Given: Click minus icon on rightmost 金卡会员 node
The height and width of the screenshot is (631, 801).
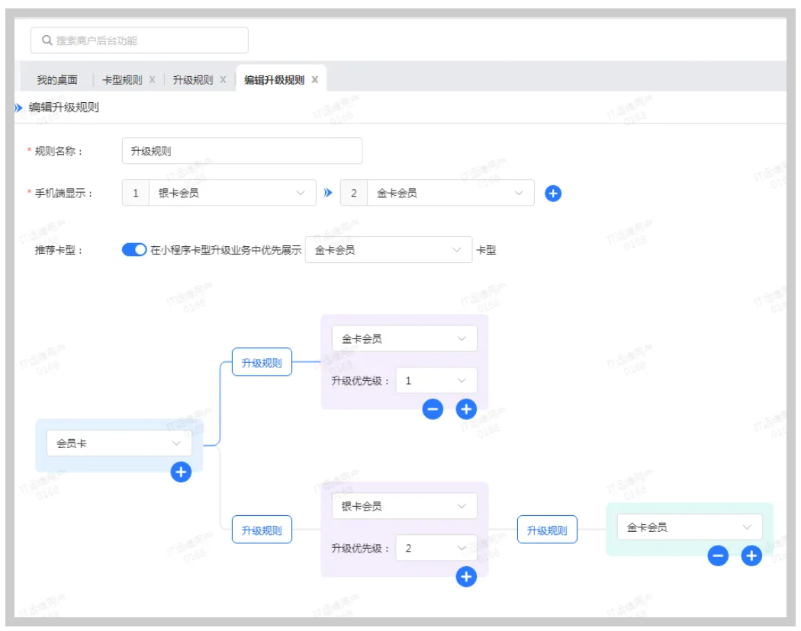Looking at the screenshot, I should coord(718,556).
